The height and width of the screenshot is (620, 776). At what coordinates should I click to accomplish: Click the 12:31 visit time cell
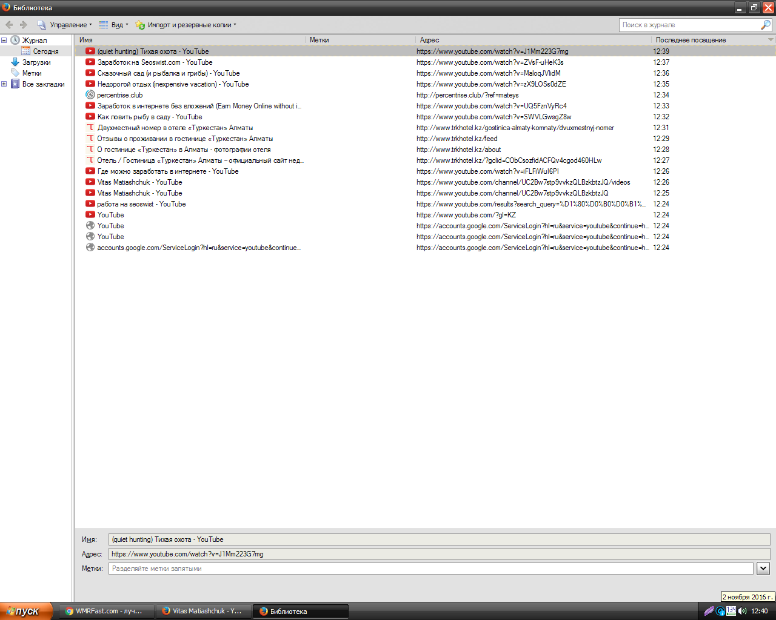(x=661, y=128)
